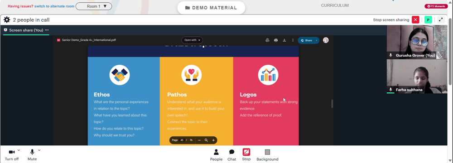Select Farha sulthana video tile
This screenshot has width=453, height=163.
coord(417,77)
